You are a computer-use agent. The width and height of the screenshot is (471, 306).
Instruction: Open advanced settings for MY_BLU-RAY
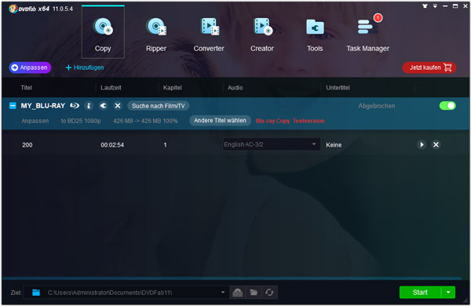pyautogui.click(x=103, y=106)
